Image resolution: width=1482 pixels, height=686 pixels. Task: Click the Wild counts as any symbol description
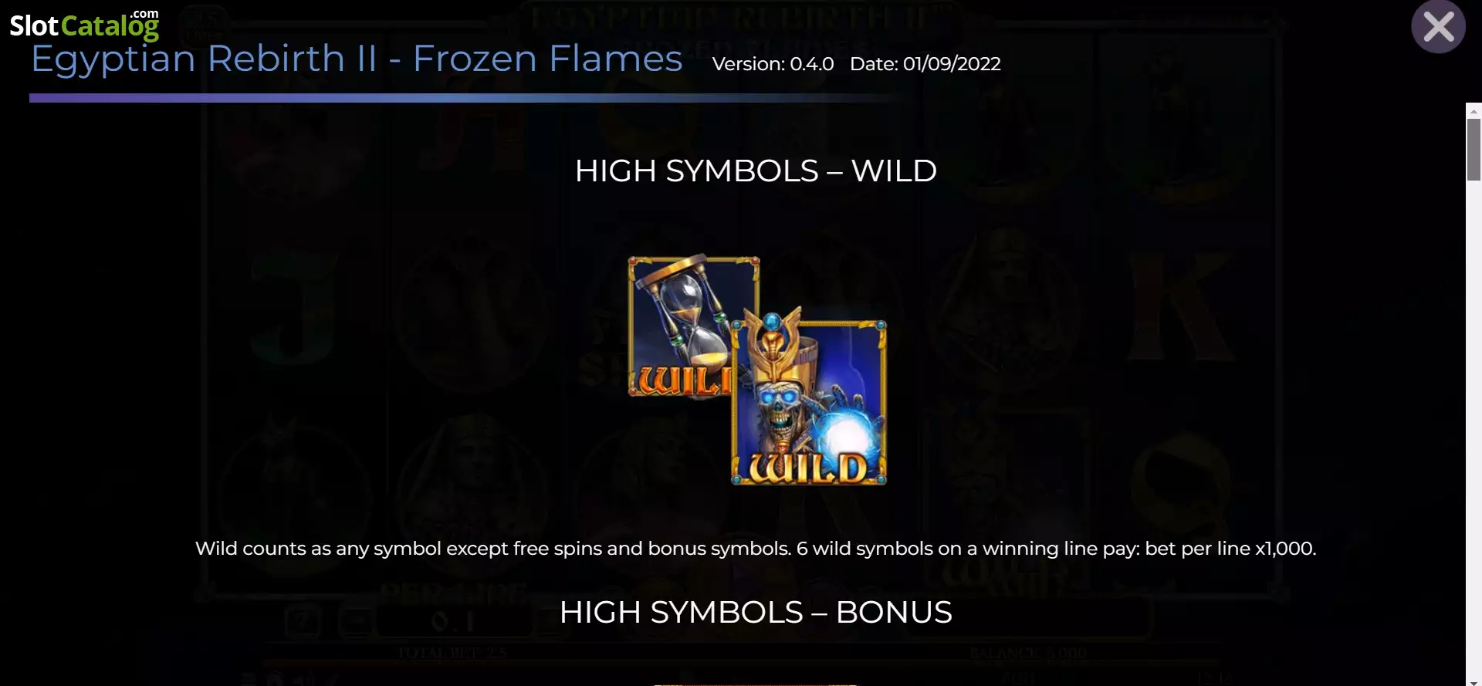[756, 549]
